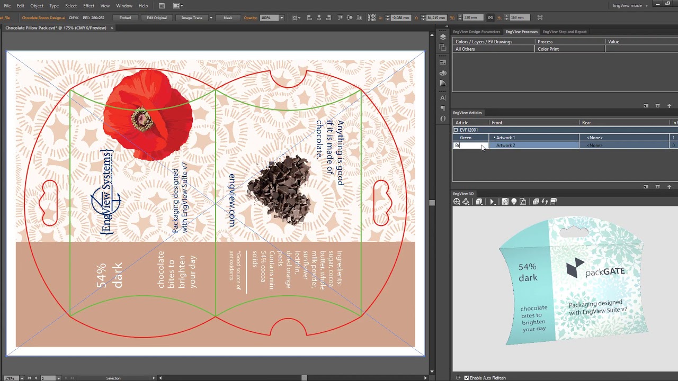Screen dimensions: 678x381
Task: Open the Color palette panel icon
Action: tap(443, 73)
